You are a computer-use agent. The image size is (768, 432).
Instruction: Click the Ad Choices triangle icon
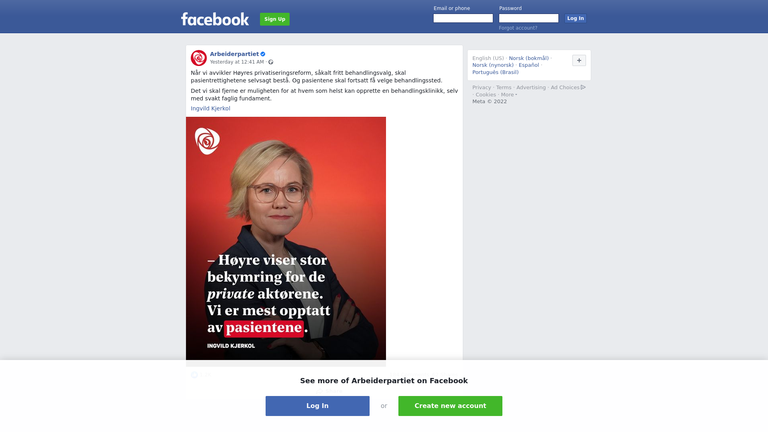583,87
